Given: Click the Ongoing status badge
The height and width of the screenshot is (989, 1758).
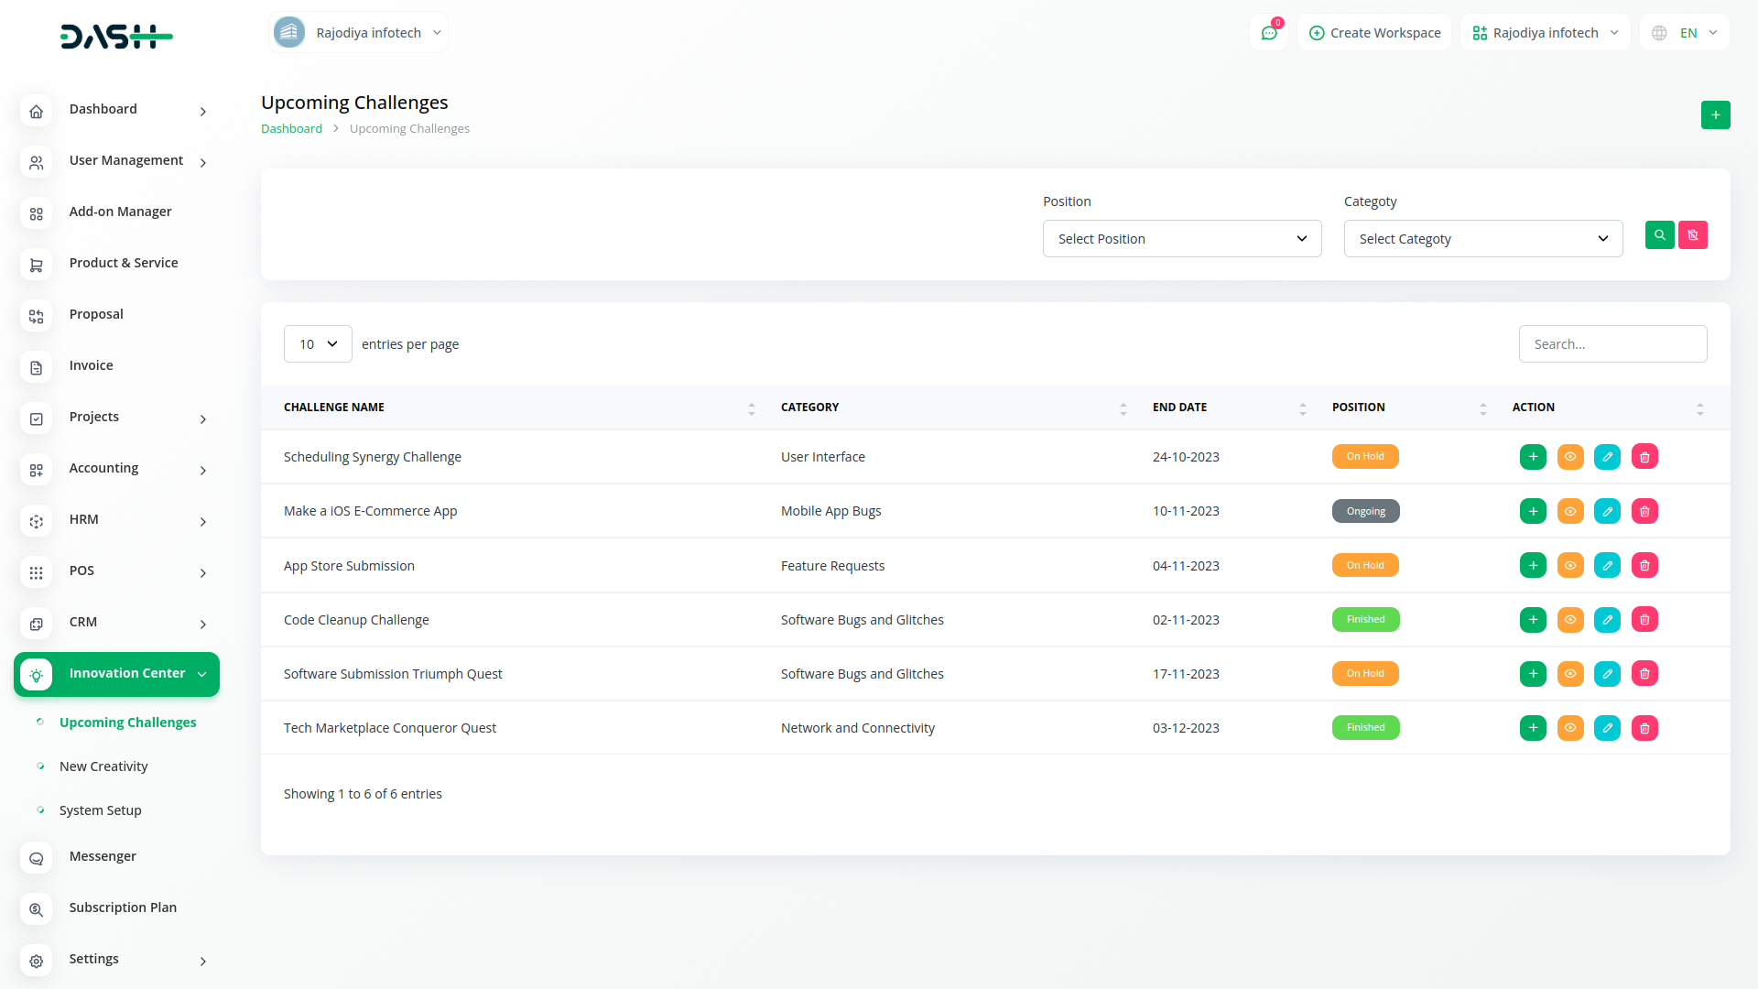Looking at the screenshot, I should [1365, 511].
